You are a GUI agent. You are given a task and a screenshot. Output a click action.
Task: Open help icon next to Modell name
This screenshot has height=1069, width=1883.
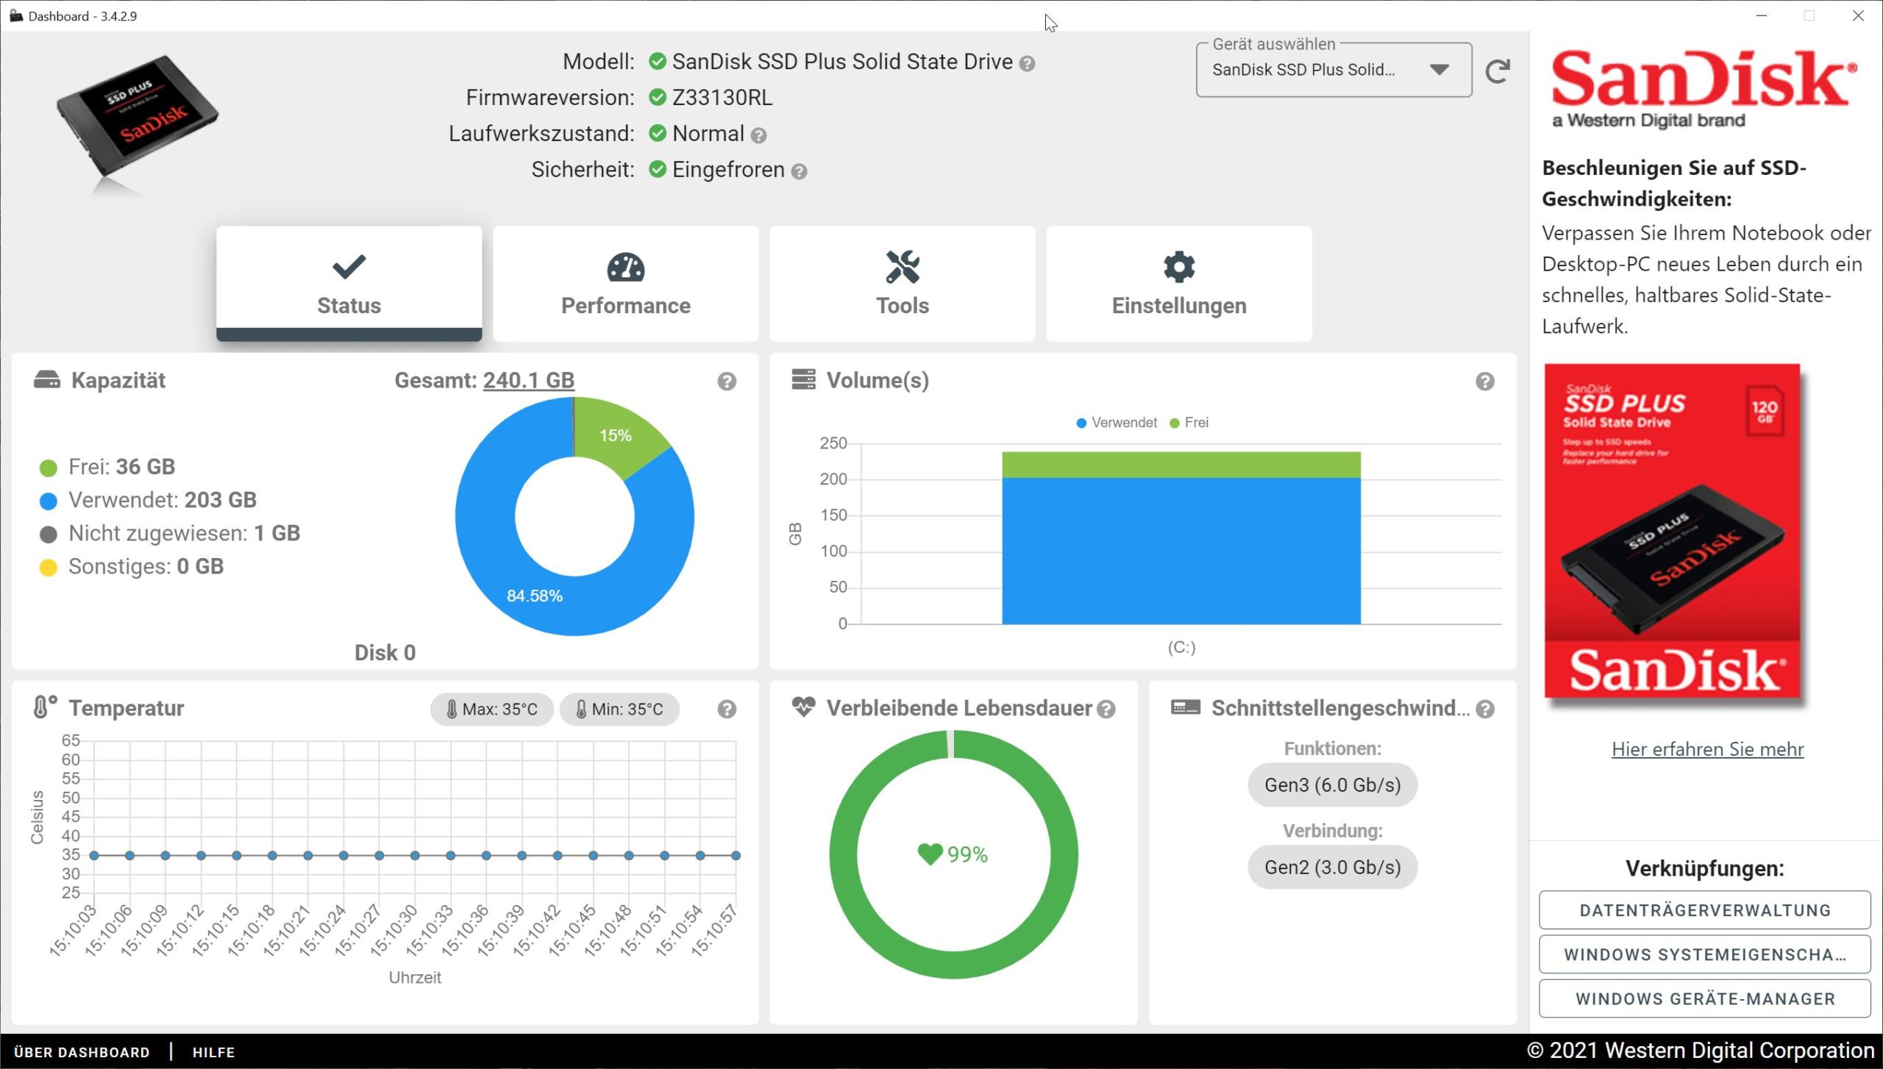point(1028,64)
